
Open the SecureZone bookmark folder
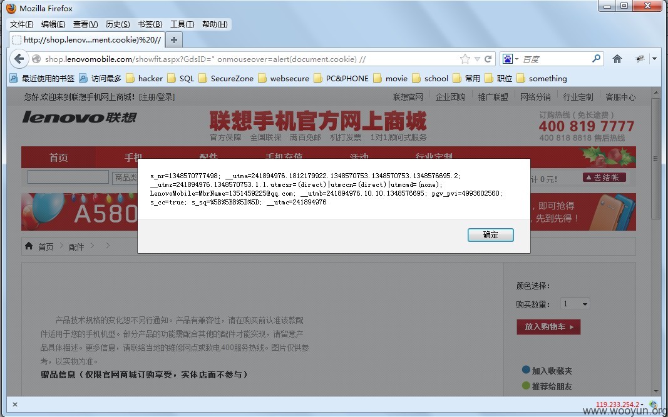click(226, 78)
